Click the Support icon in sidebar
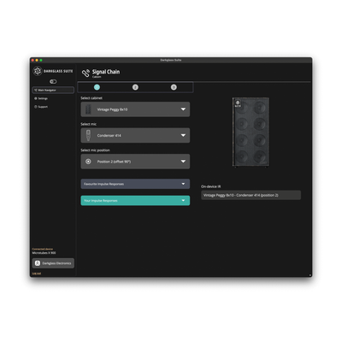Viewport: 342px width, 342px height. click(x=36, y=107)
